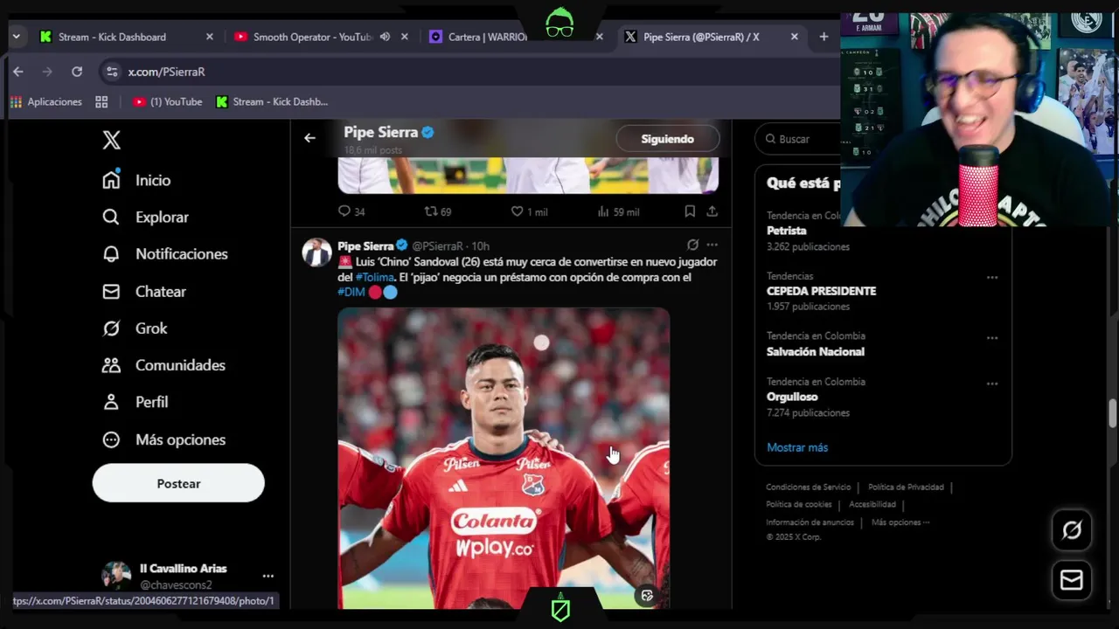This screenshot has height=629, width=1119.
Task: Repost the post with 69 reposts
Action: coord(437,211)
